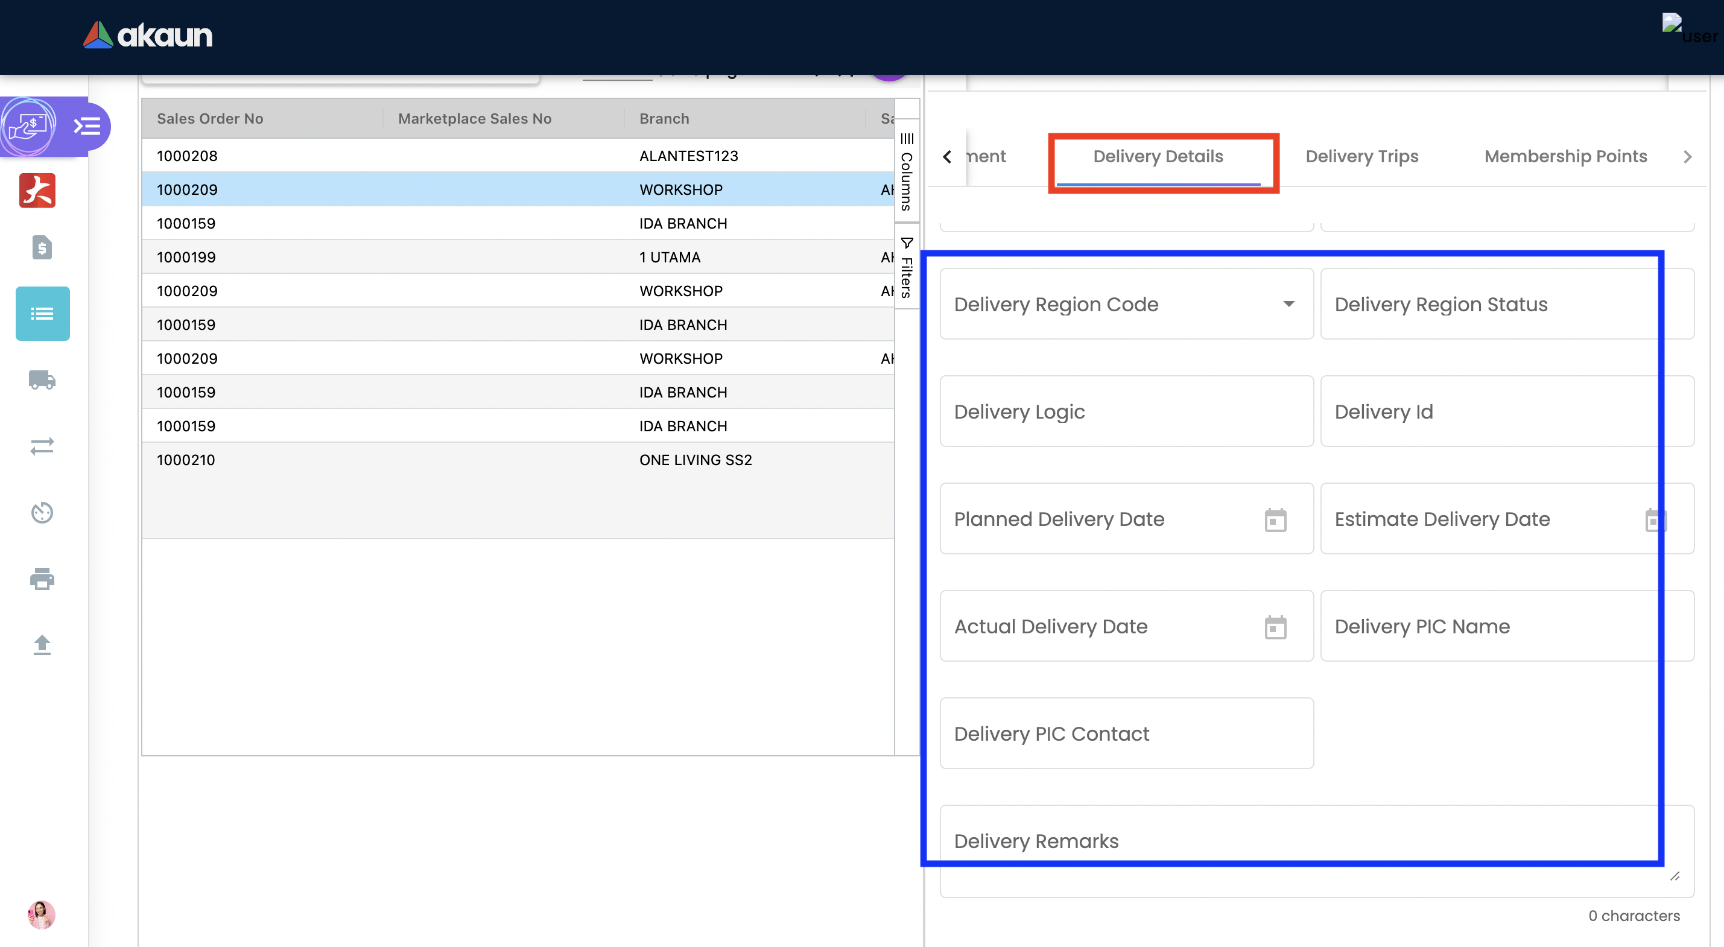1724x947 pixels.
Task: Click the delivery truck sidebar icon
Action: [42, 379]
